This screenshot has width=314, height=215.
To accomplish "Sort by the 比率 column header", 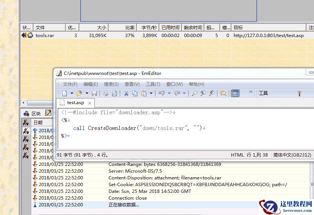I will (122, 28).
